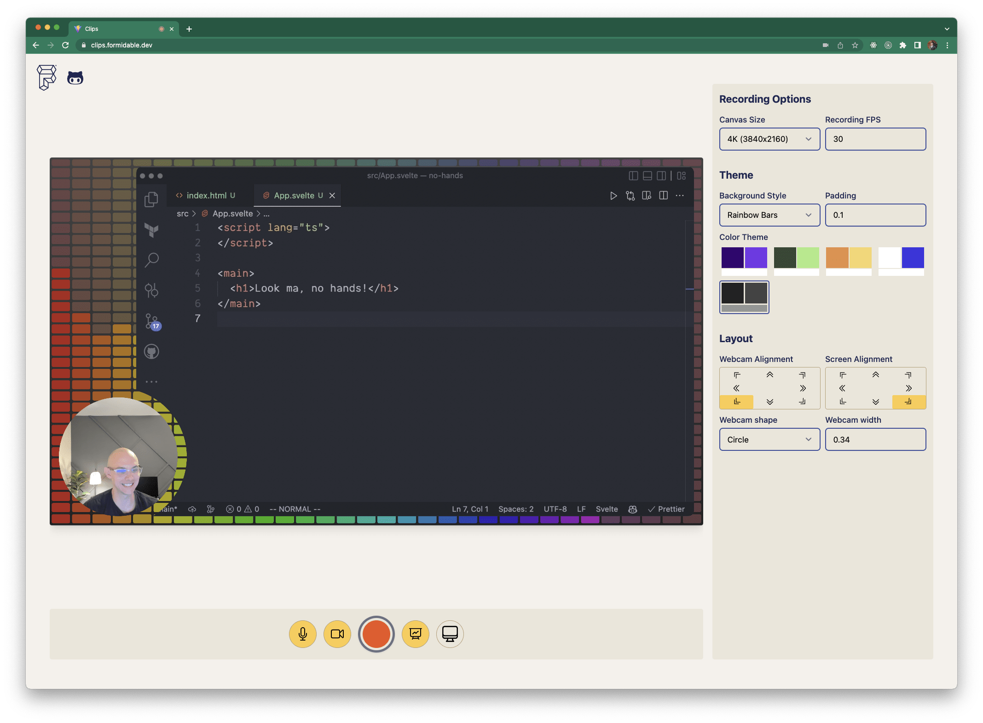983x723 pixels.
Task: Open a new browser tab
Action: pyautogui.click(x=189, y=29)
